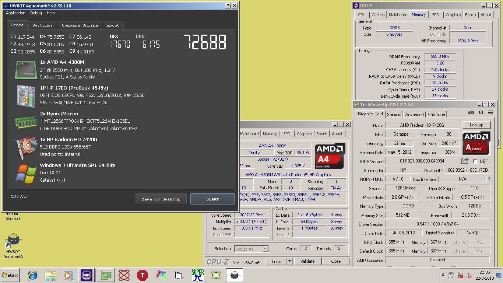Click the total score 72688

(205, 42)
